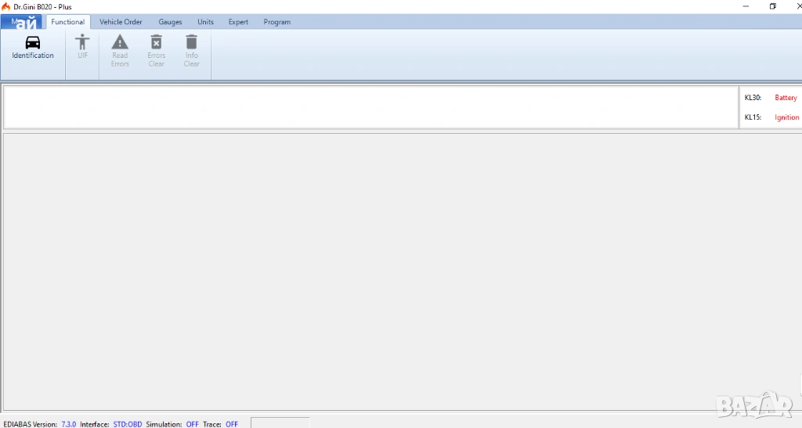Open the Expert tab

[238, 22]
